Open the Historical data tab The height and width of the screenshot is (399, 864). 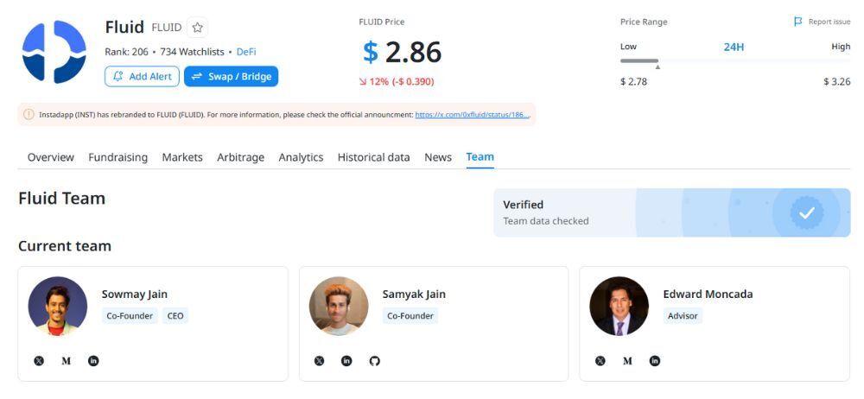coord(373,157)
